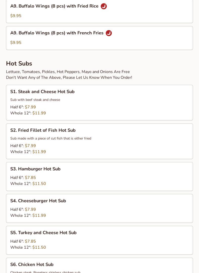
Task: Select A9 Buffalo Wings with Fried Rice
Action: (x=54, y=6)
